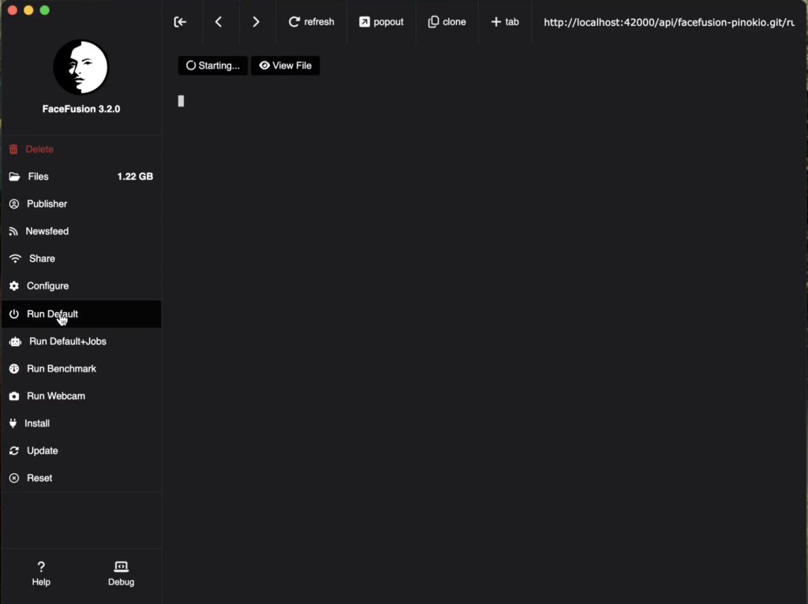Click the Starting spinner icon
Image resolution: width=808 pixels, height=604 pixels.
[191, 65]
